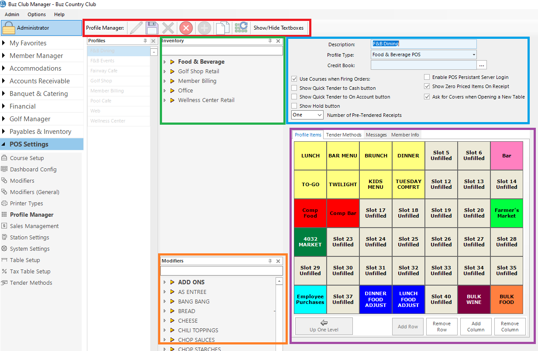Click the floppy disk save icon
Screen dimensions: 538x351
[x=152, y=28]
